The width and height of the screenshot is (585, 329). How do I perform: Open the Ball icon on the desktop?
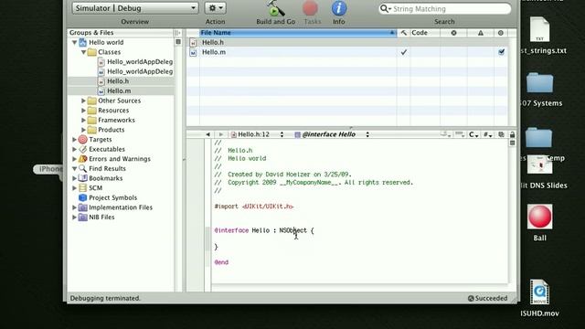[539, 217]
